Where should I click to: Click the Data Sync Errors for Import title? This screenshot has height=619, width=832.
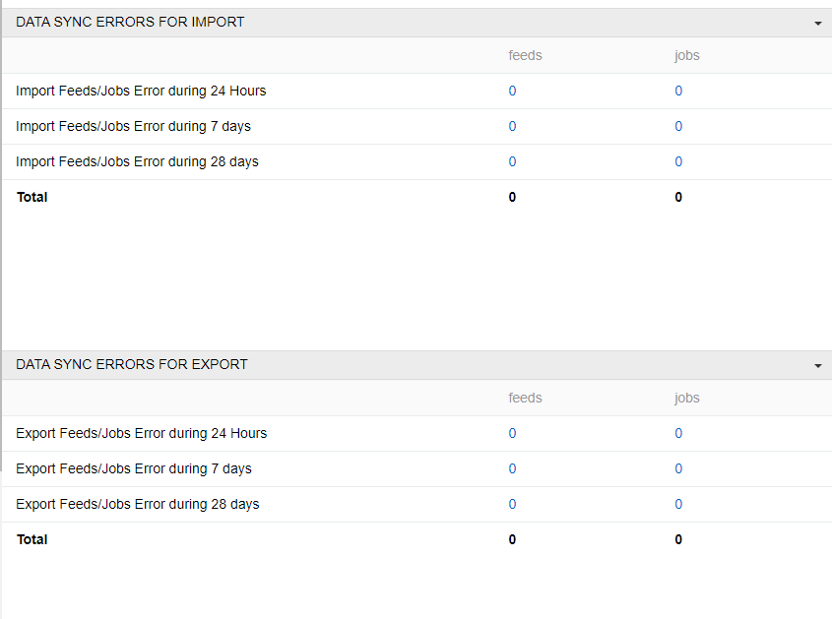130,22
